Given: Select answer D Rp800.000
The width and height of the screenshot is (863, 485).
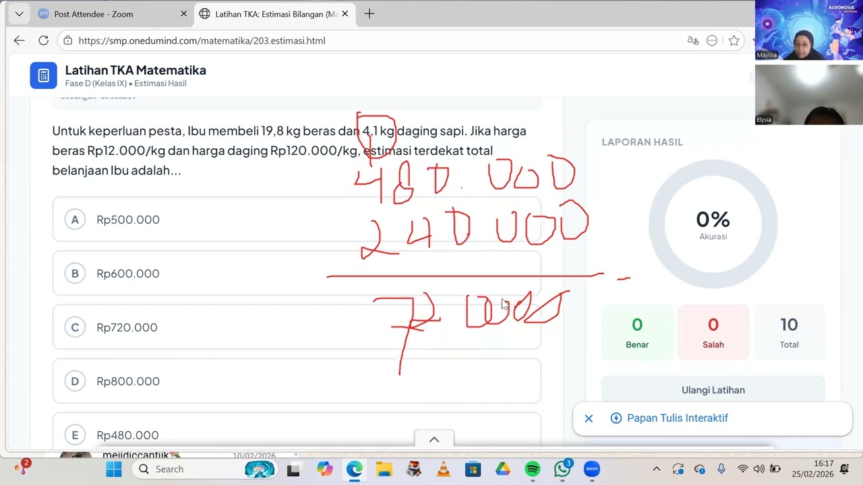Looking at the screenshot, I should (x=297, y=381).
